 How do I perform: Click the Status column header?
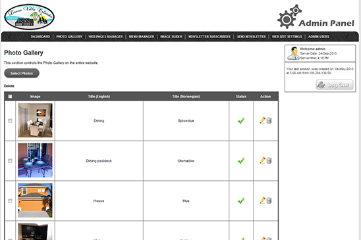coord(241,96)
